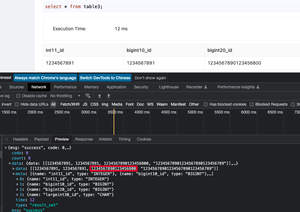
Task: Filter requests by CSS
Action: pyautogui.click(x=94, y=104)
